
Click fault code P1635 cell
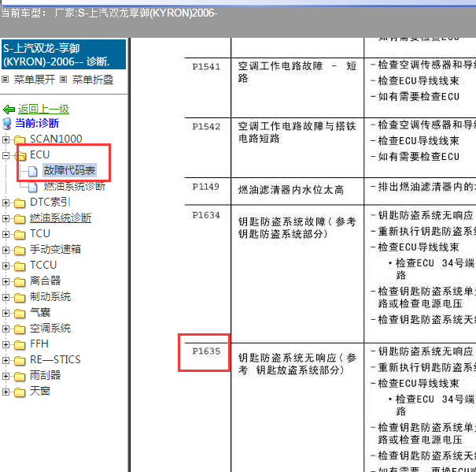(x=206, y=351)
